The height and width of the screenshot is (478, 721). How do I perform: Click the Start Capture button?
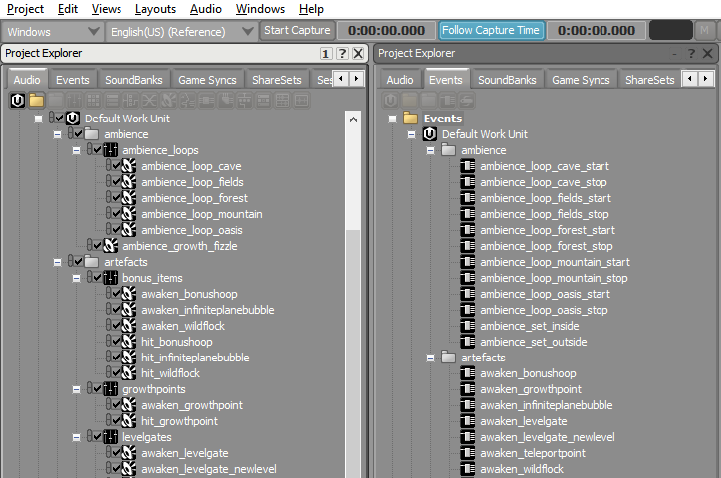297,30
